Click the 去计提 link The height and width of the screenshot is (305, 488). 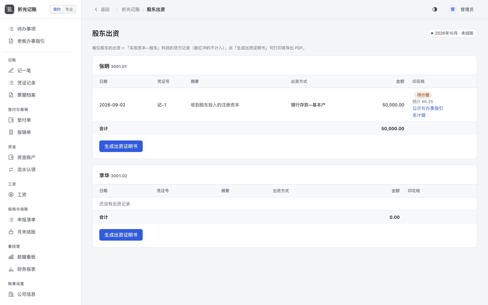419,115
